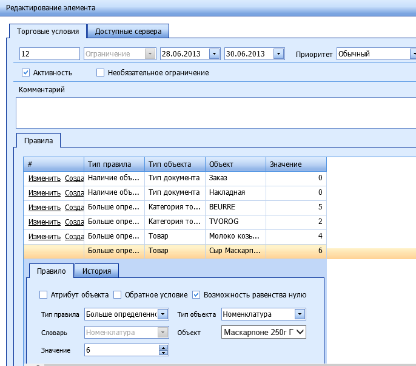
Task: Toggle the Активность checkbox
Action: [26, 73]
